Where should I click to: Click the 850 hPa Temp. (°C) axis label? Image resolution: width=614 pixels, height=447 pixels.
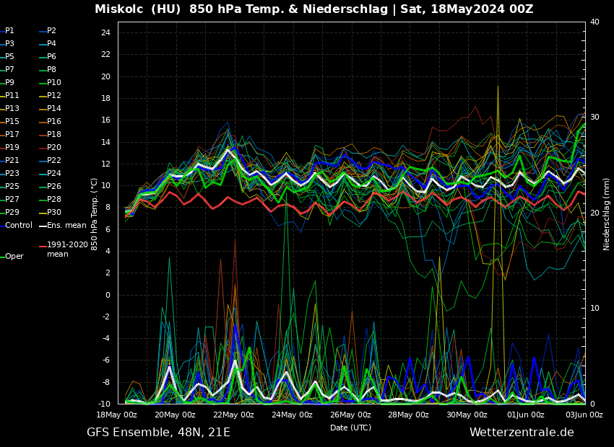pos(94,213)
